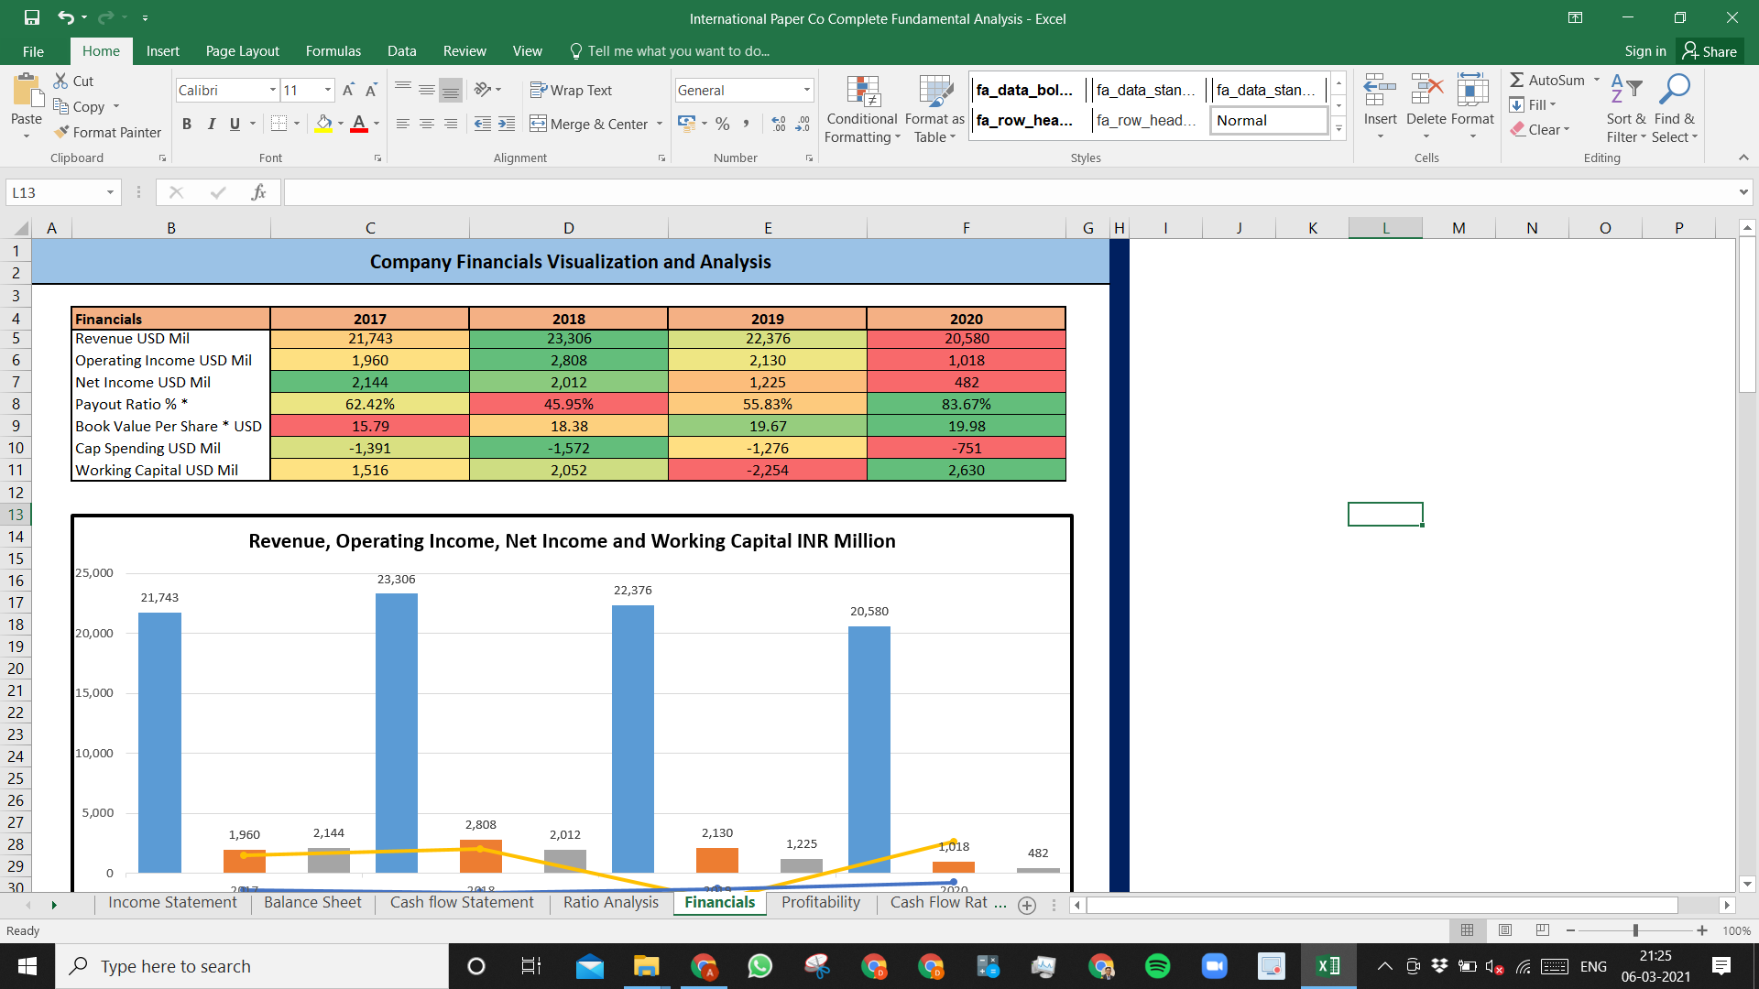The image size is (1759, 989).
Task: Toggle align right
Action: 451,124
